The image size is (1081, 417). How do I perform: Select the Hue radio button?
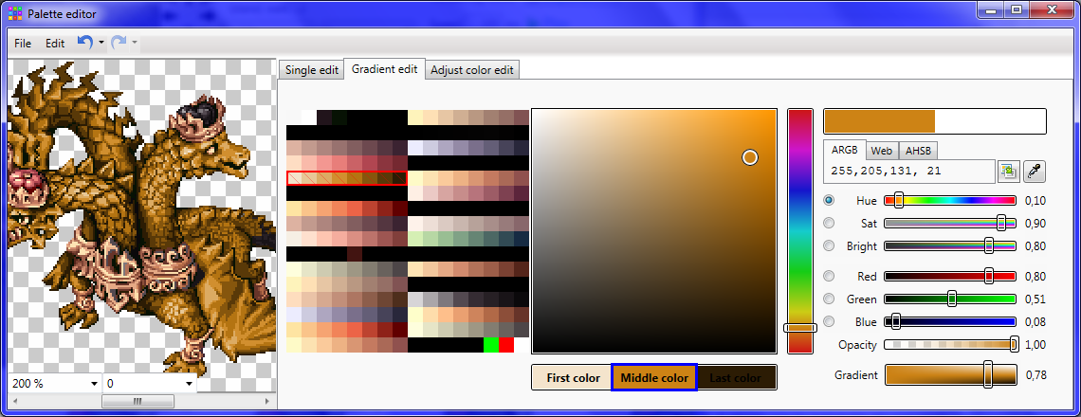(x=829, y=201)
